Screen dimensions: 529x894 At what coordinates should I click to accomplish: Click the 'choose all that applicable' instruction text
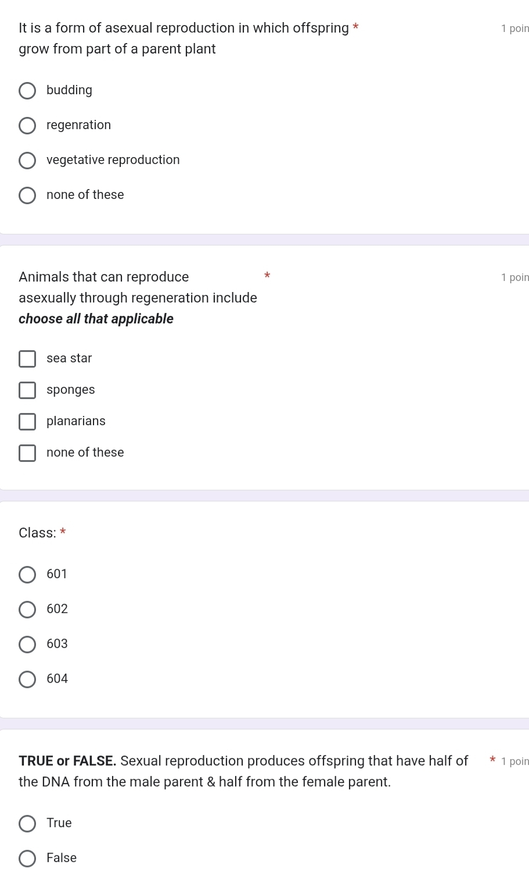[96, 319]
